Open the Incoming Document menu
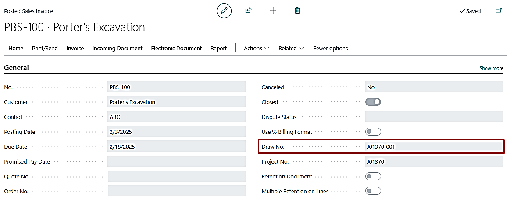The width and height of the screenshot is (507, 199). 117,49
